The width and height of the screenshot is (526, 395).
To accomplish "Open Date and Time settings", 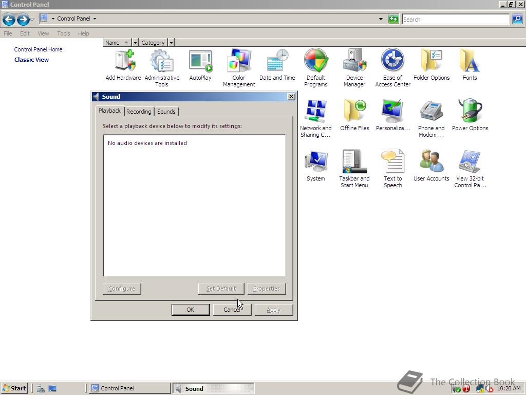I will click(277, 65).
